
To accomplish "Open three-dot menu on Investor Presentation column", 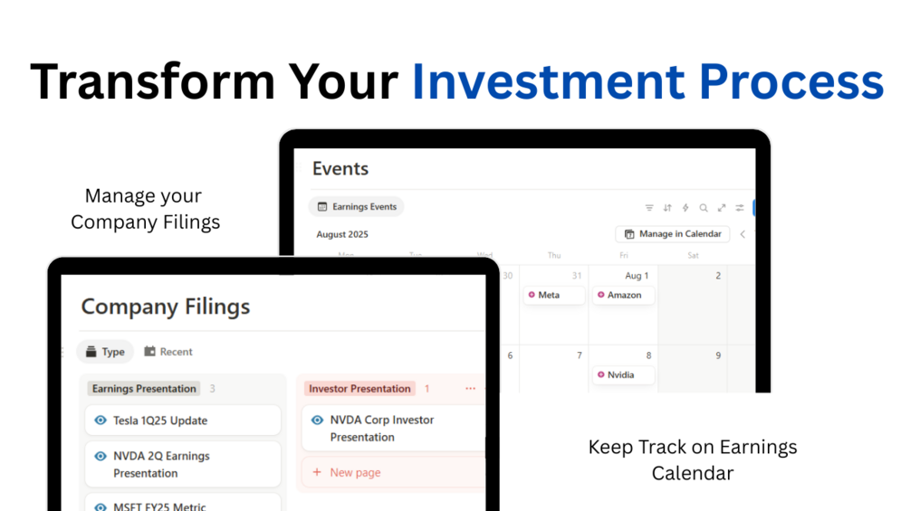I will click(x=470, y=389).
